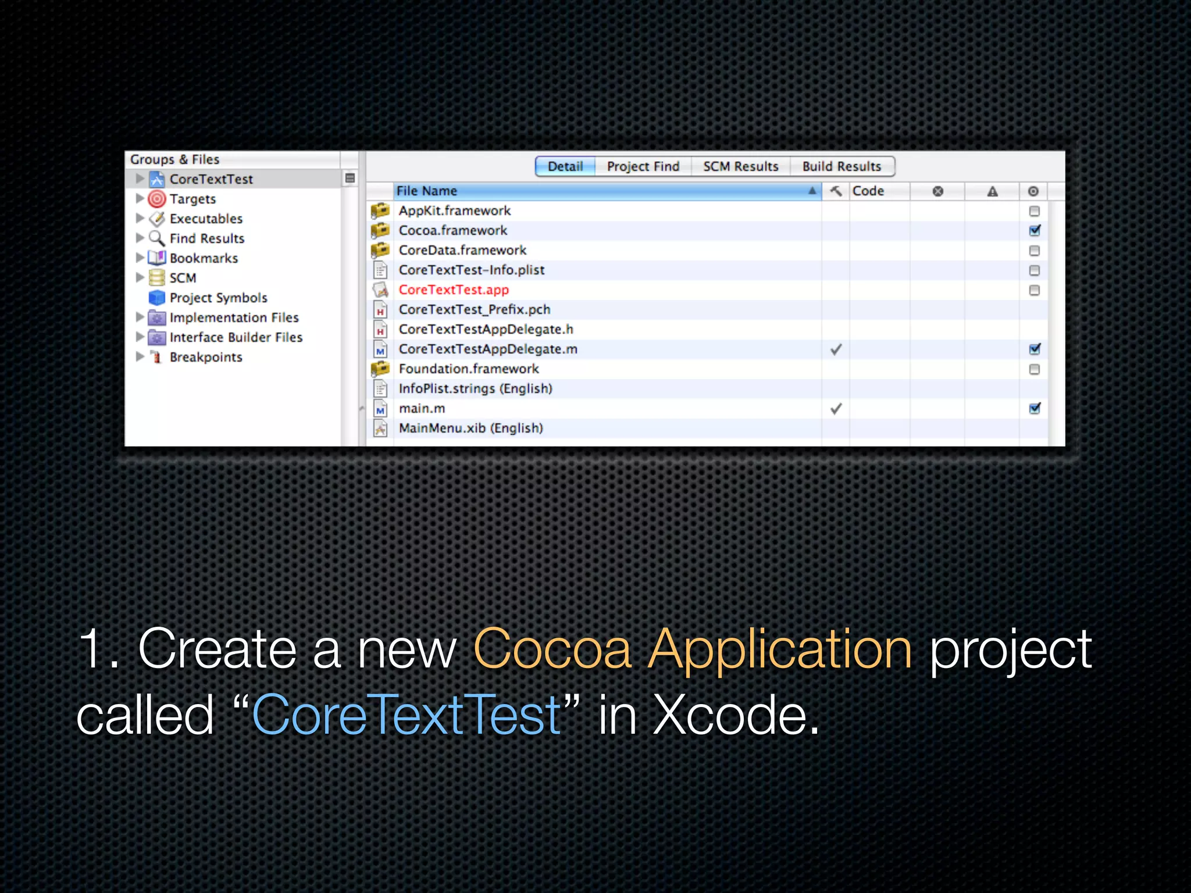1191x893 pixels.
Task: Click the MainMenu.xib file icon
Action: click(x=380, y=428)
